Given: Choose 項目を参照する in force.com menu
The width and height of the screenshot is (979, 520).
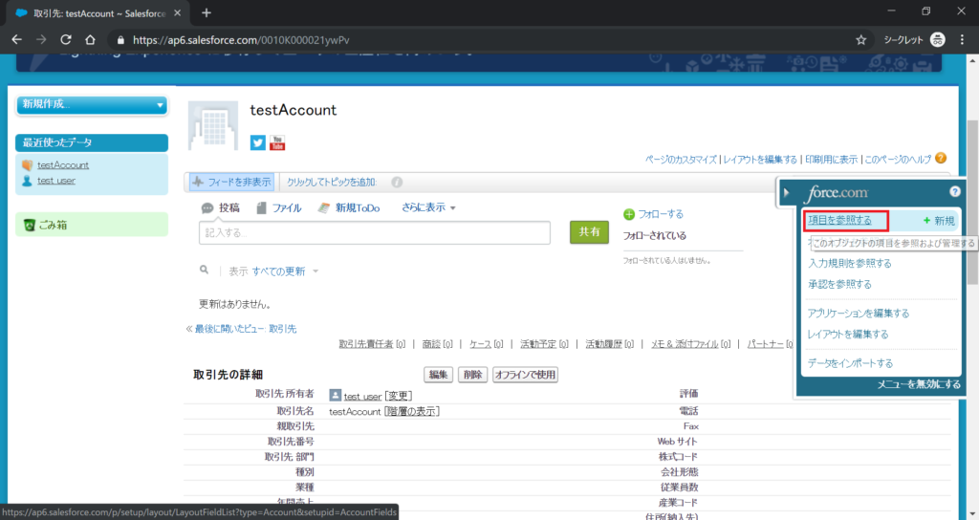Looking at the screenshot, I should pos(839,221).
